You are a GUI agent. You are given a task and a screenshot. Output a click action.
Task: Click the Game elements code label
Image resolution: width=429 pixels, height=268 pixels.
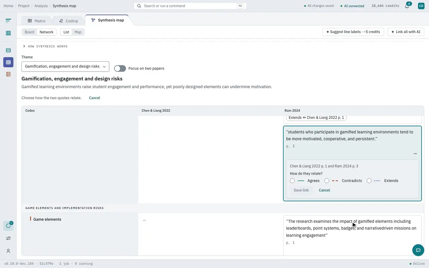(x=47, y=219)
